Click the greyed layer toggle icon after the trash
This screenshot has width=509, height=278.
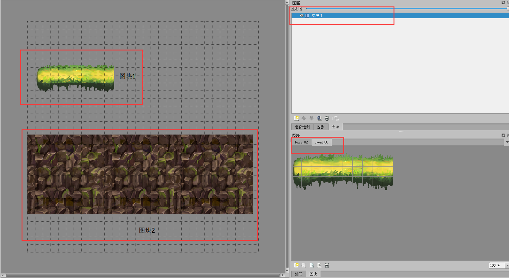point(337,118)
